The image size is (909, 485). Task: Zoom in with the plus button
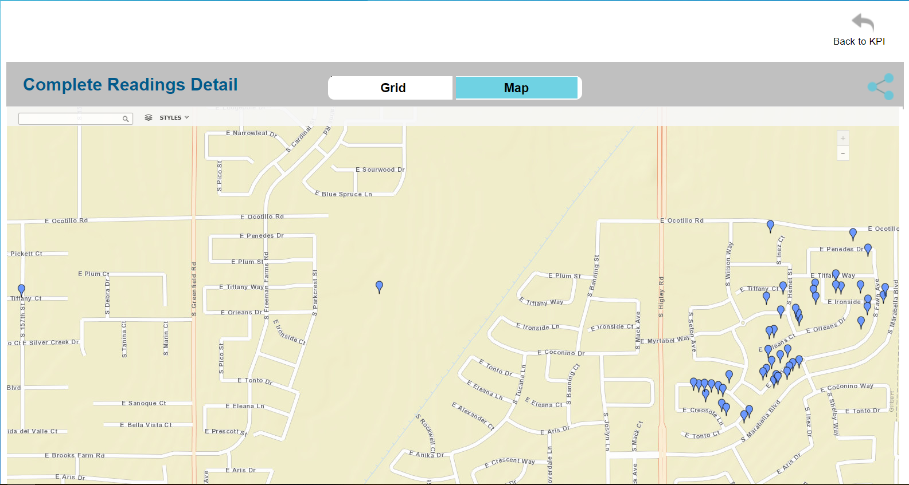pyautogui.click(x=842, y=139)
